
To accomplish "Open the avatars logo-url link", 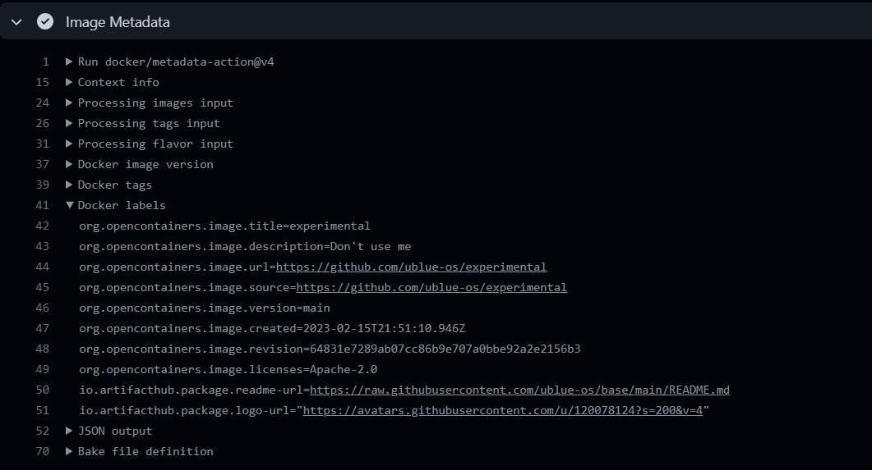I will [x=502, y=410].
